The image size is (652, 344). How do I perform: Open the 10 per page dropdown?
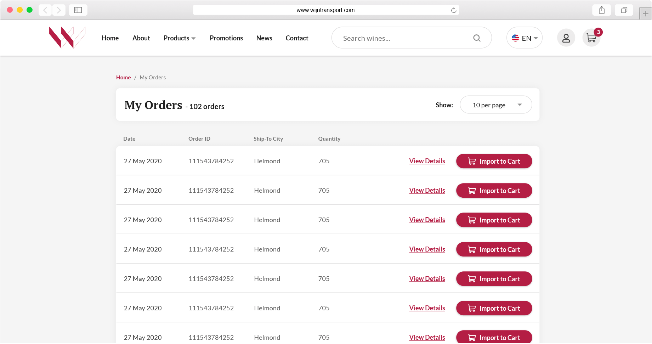coord(496,105)
